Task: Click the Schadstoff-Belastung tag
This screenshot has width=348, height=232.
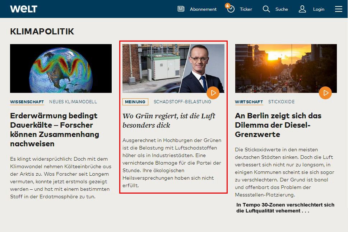Action: pyautogui.click(x=182, y=102)
